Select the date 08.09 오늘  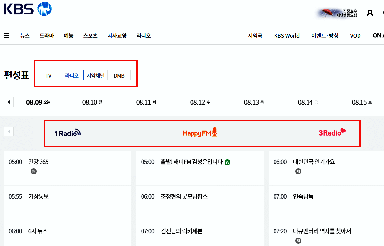point(38,102)
